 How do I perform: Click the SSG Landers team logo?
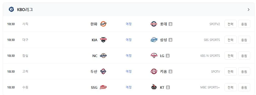tap(103, 87)
